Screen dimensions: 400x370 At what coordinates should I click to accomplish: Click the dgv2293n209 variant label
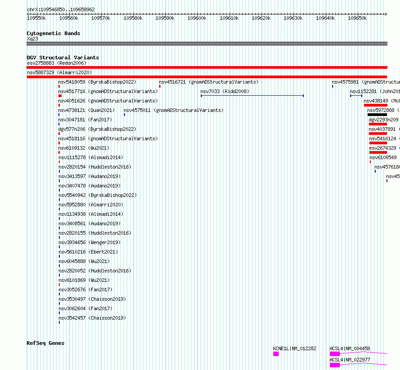[383, 120]
